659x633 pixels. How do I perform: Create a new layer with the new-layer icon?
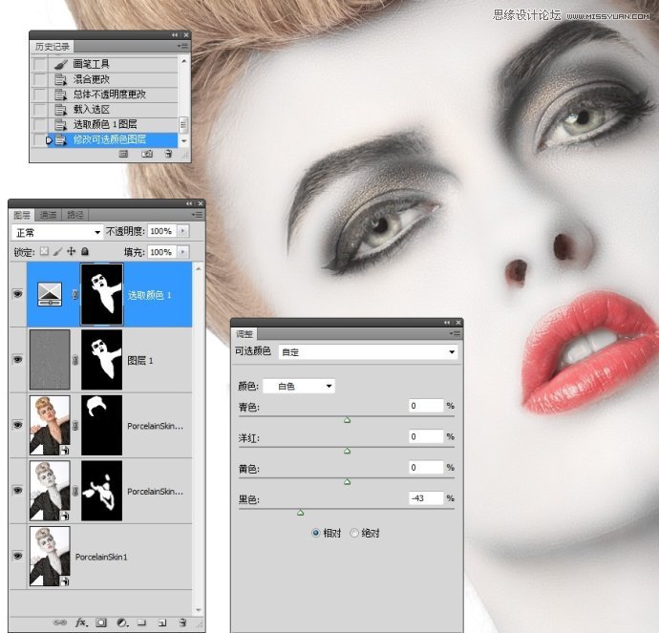(x=162, y=622)
